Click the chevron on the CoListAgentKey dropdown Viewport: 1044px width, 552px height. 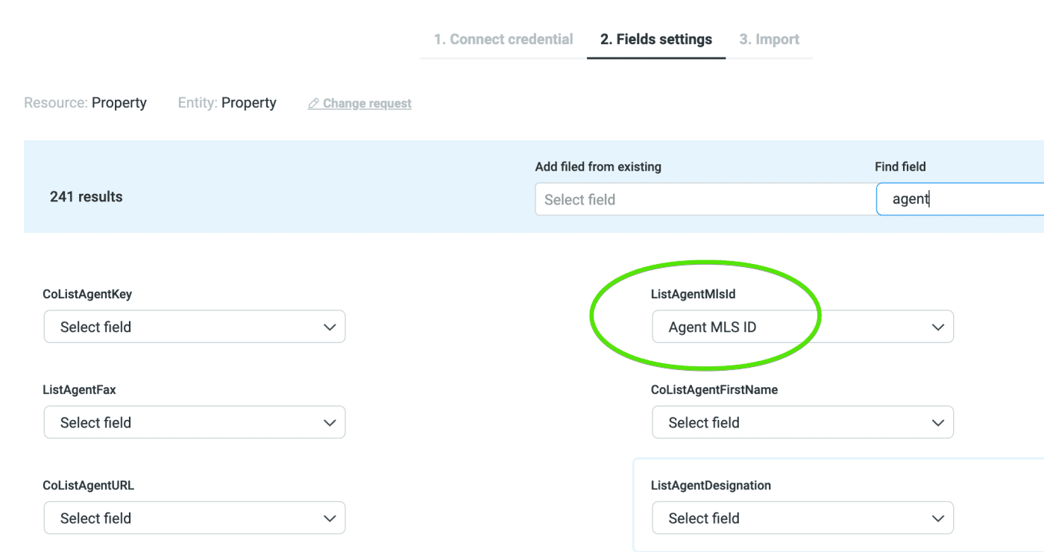pyautogui.click(x=330, y=326)
